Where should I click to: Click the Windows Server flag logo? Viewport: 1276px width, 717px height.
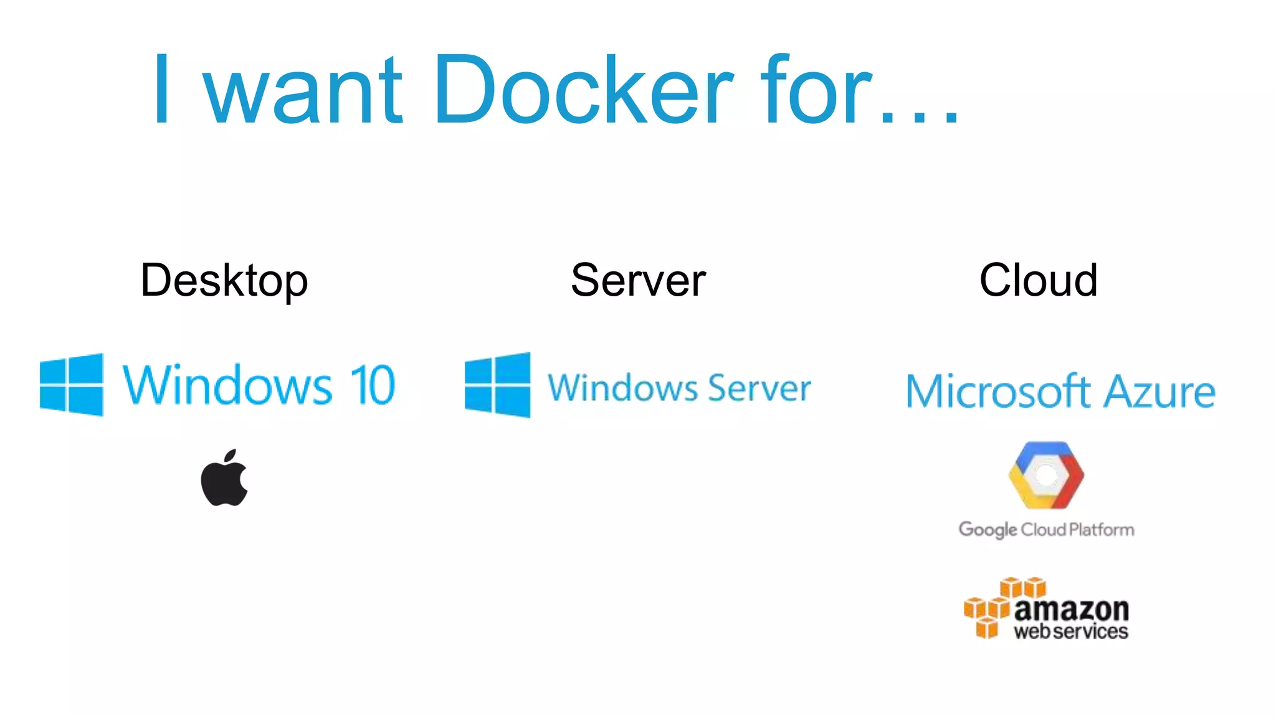coord(497,385)
